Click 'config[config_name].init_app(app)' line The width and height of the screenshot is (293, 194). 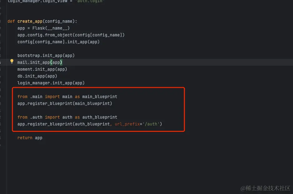click(58, 42)
